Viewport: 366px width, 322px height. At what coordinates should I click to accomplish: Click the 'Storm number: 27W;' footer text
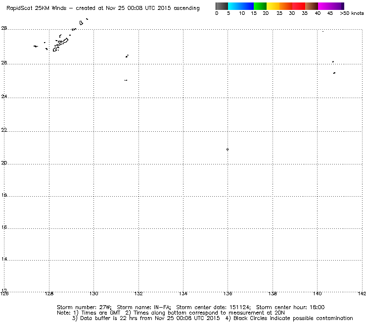[84, 307]
